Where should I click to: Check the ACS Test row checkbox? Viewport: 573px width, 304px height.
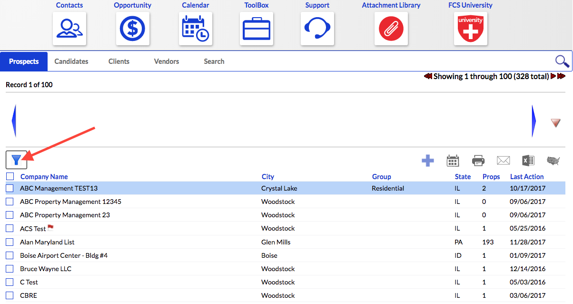(x=10, y=228)
